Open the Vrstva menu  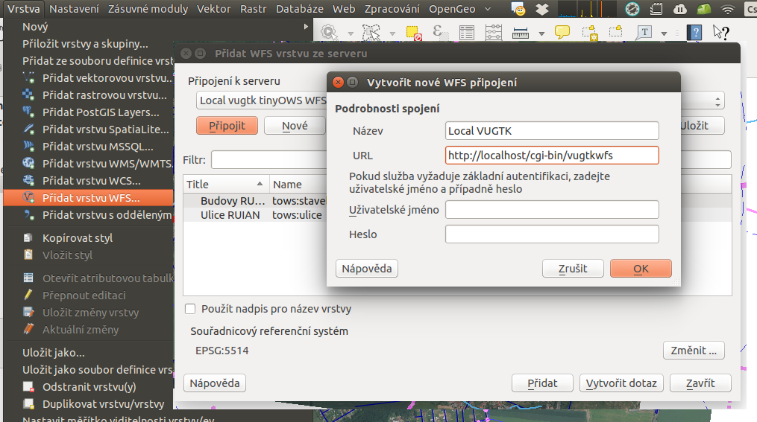[23, 9]
